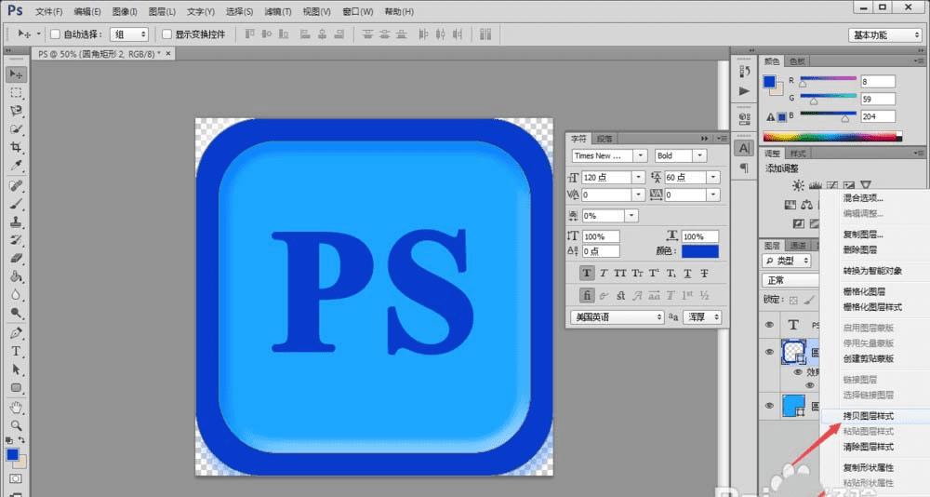Select the Lasso tool
The image size is (930, 497).
[x=16, y=111]
